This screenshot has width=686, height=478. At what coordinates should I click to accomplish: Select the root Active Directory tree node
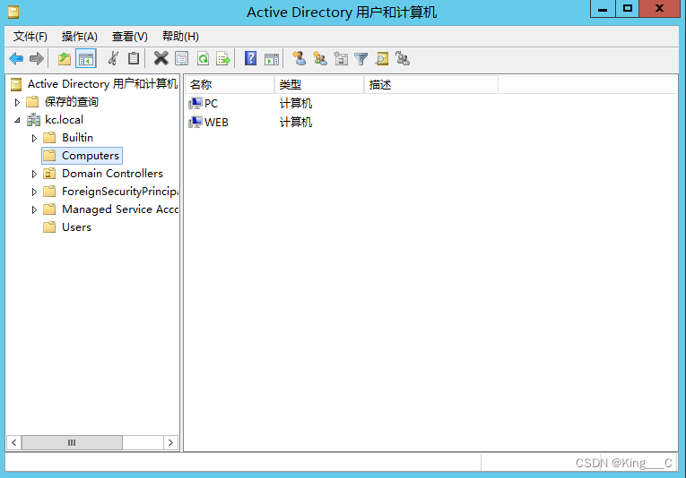pyautogui.click(x=102, y=83)
